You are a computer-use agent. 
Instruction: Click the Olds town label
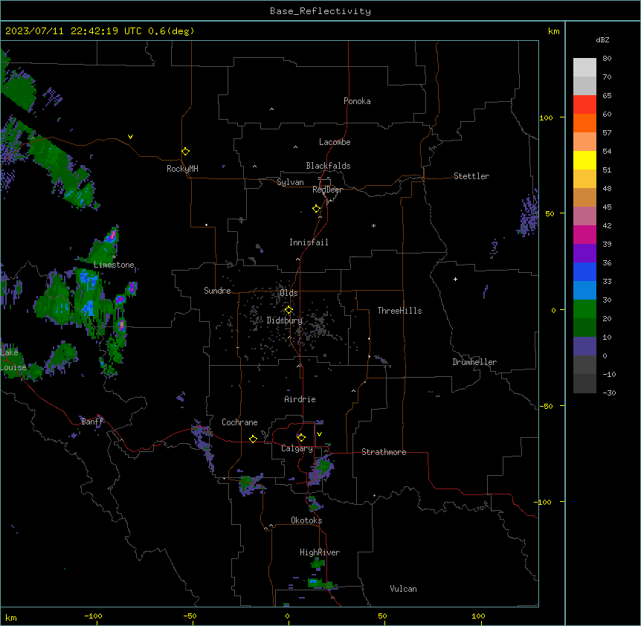tap(289, 293)
